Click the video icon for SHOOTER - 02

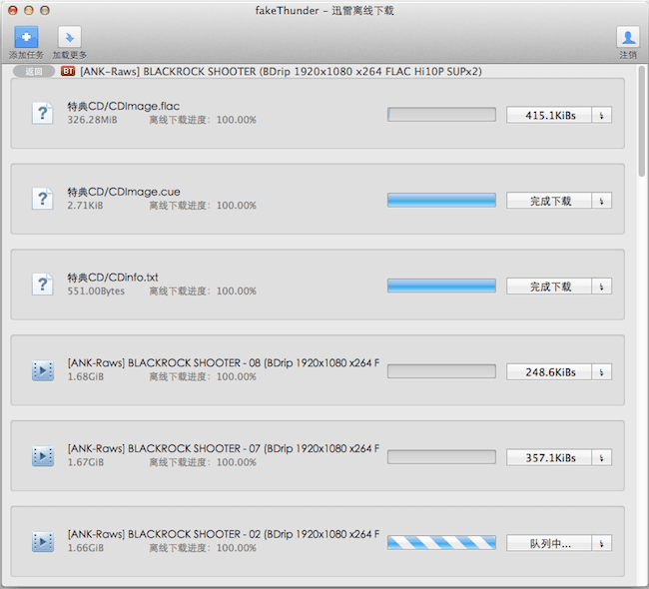tap(43, 542)
